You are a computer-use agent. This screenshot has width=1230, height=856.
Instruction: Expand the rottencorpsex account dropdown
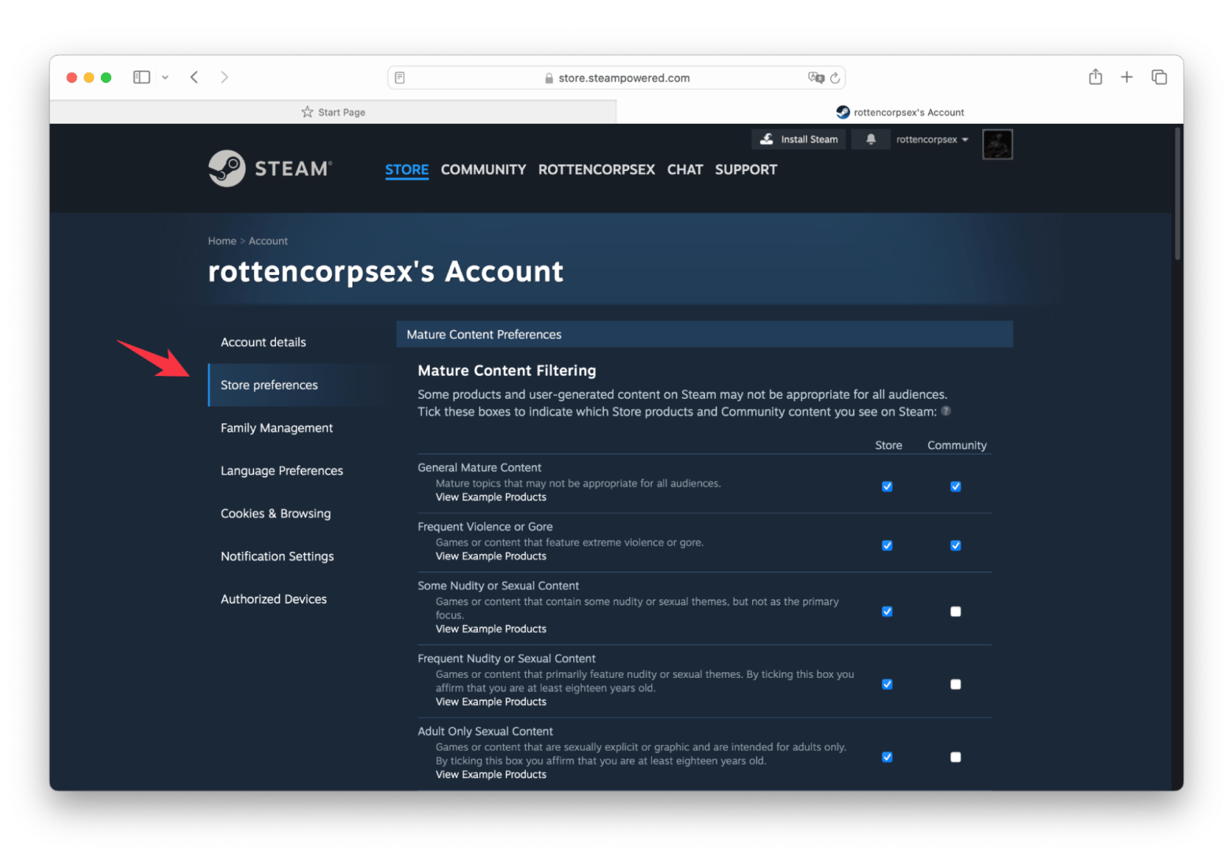coord(932,140)
